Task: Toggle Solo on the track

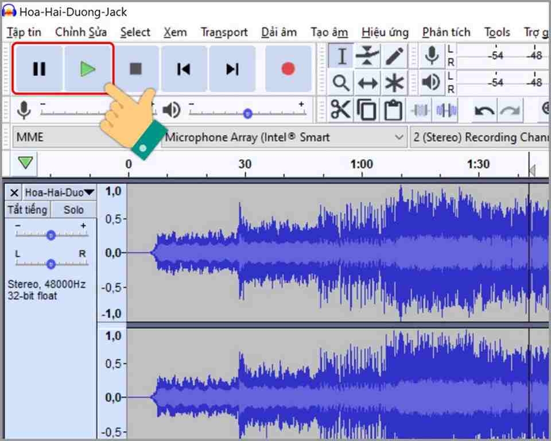Action: pos(74,210)
